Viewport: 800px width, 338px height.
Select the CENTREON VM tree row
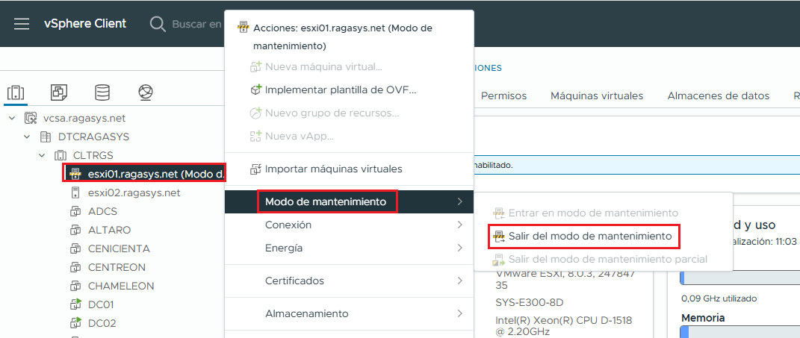117,267
